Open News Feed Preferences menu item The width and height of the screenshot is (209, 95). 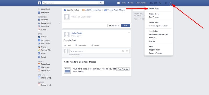pos(159,35)
